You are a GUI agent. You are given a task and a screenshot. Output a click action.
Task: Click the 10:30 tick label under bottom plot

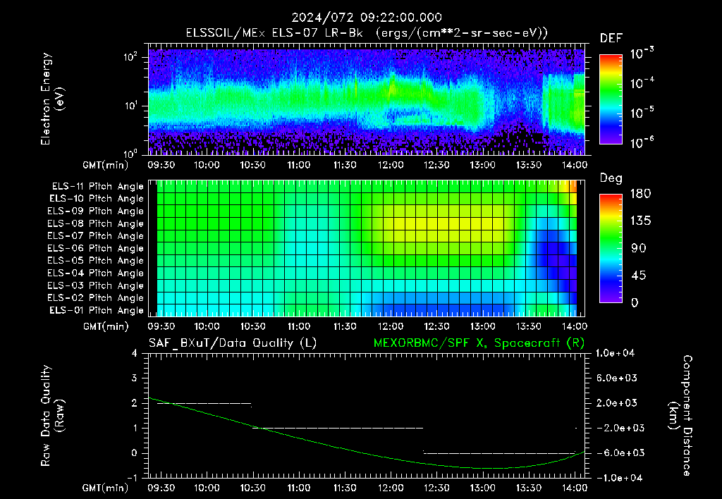pos(252,488)
